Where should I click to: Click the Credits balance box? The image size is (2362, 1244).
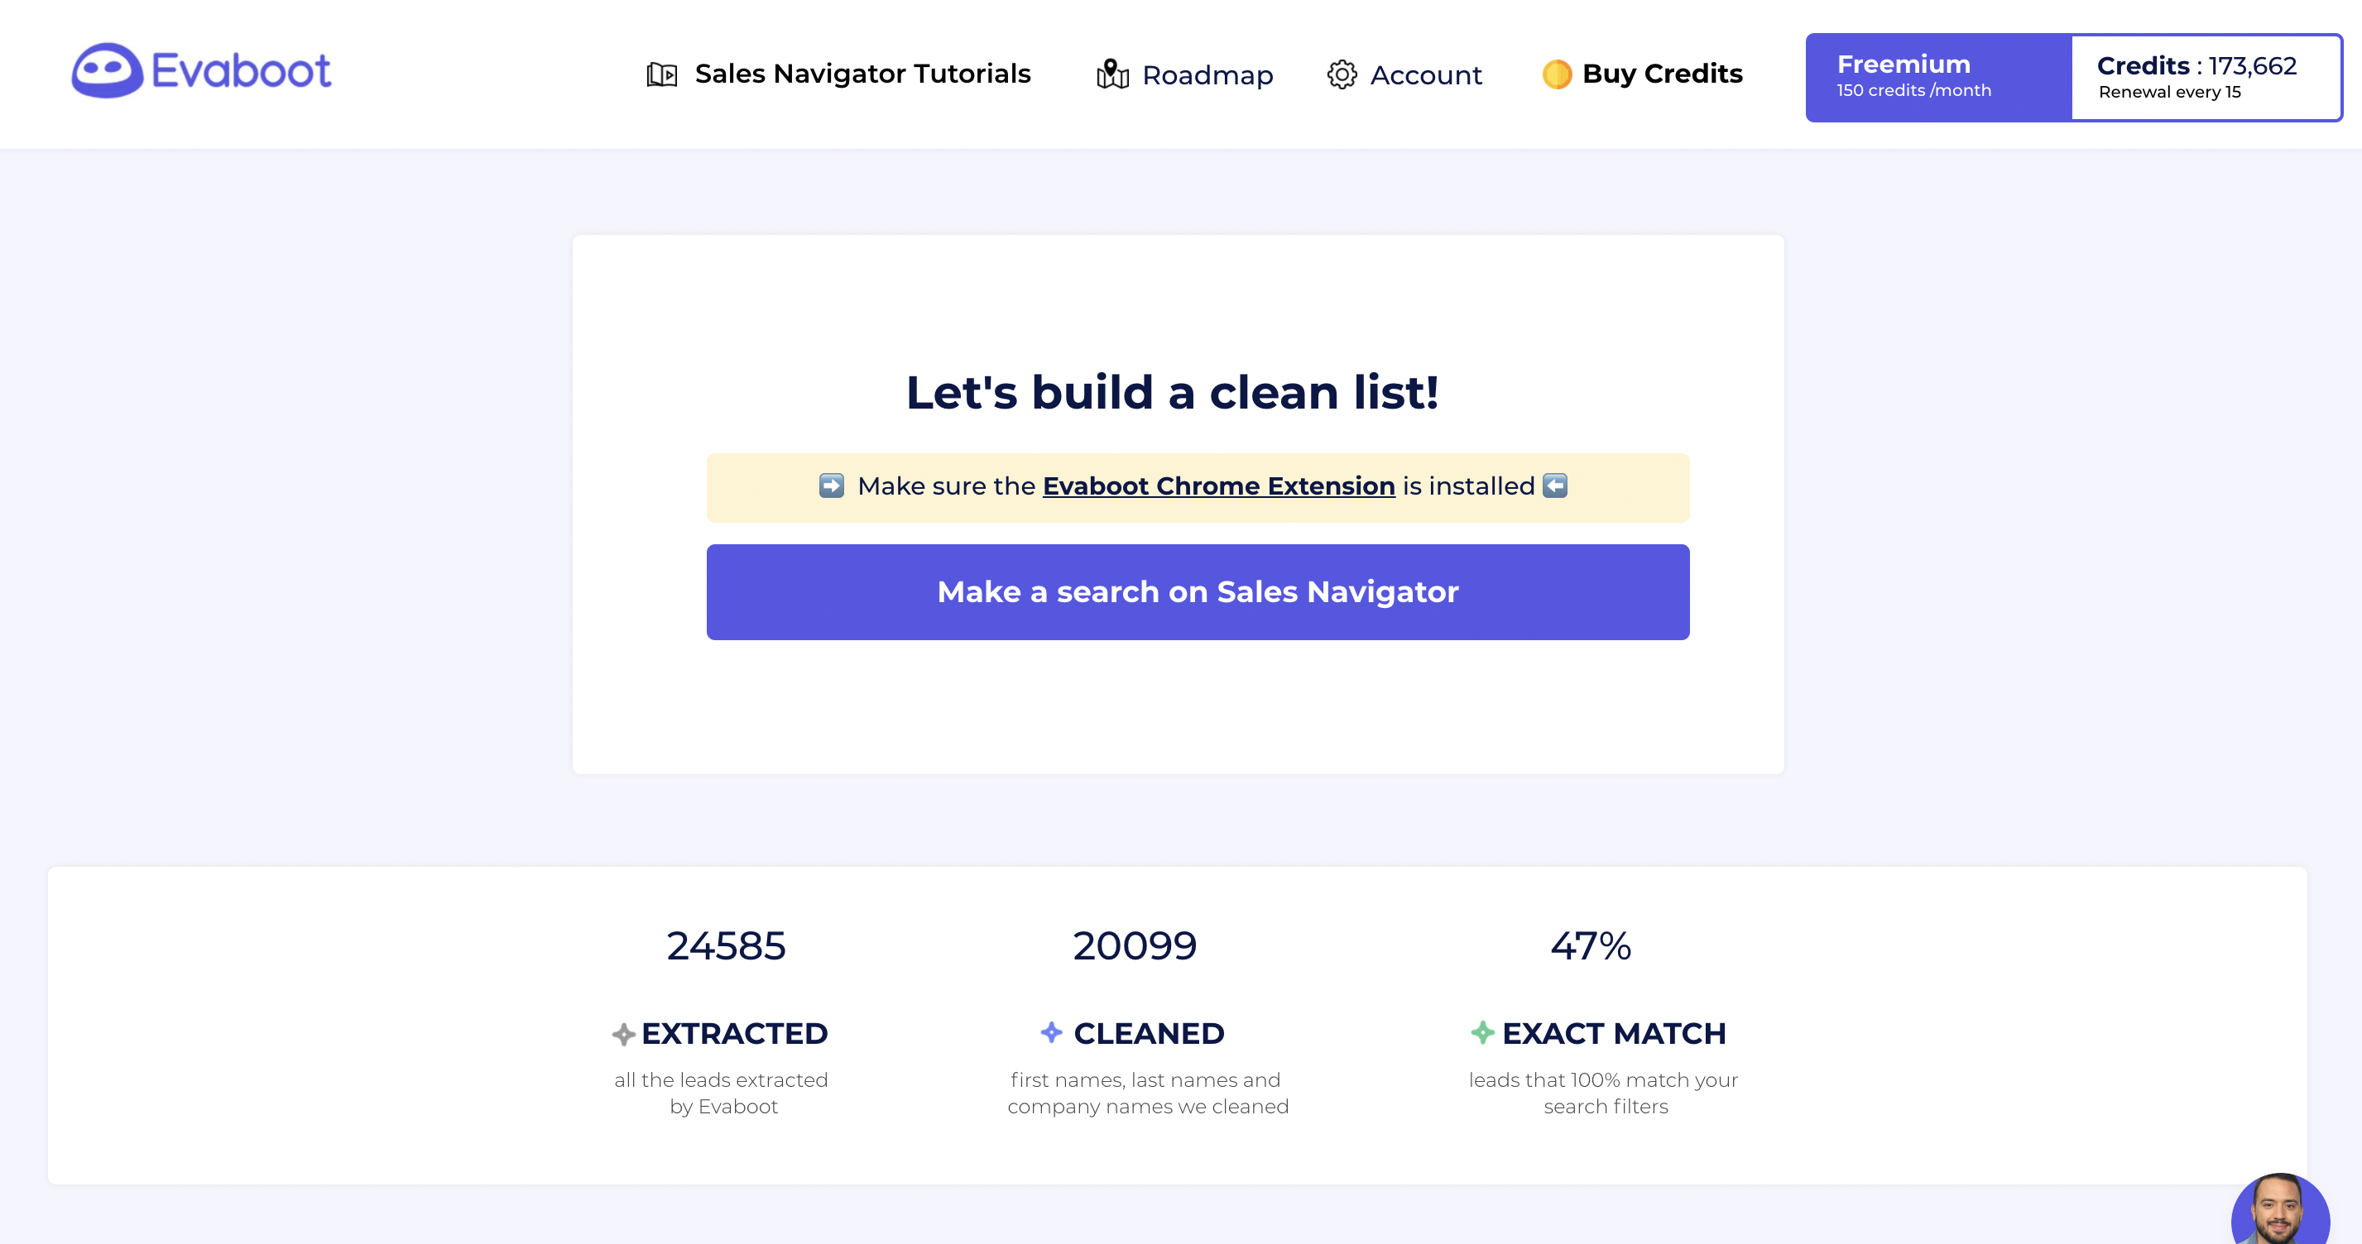(x=2204, y=77)
